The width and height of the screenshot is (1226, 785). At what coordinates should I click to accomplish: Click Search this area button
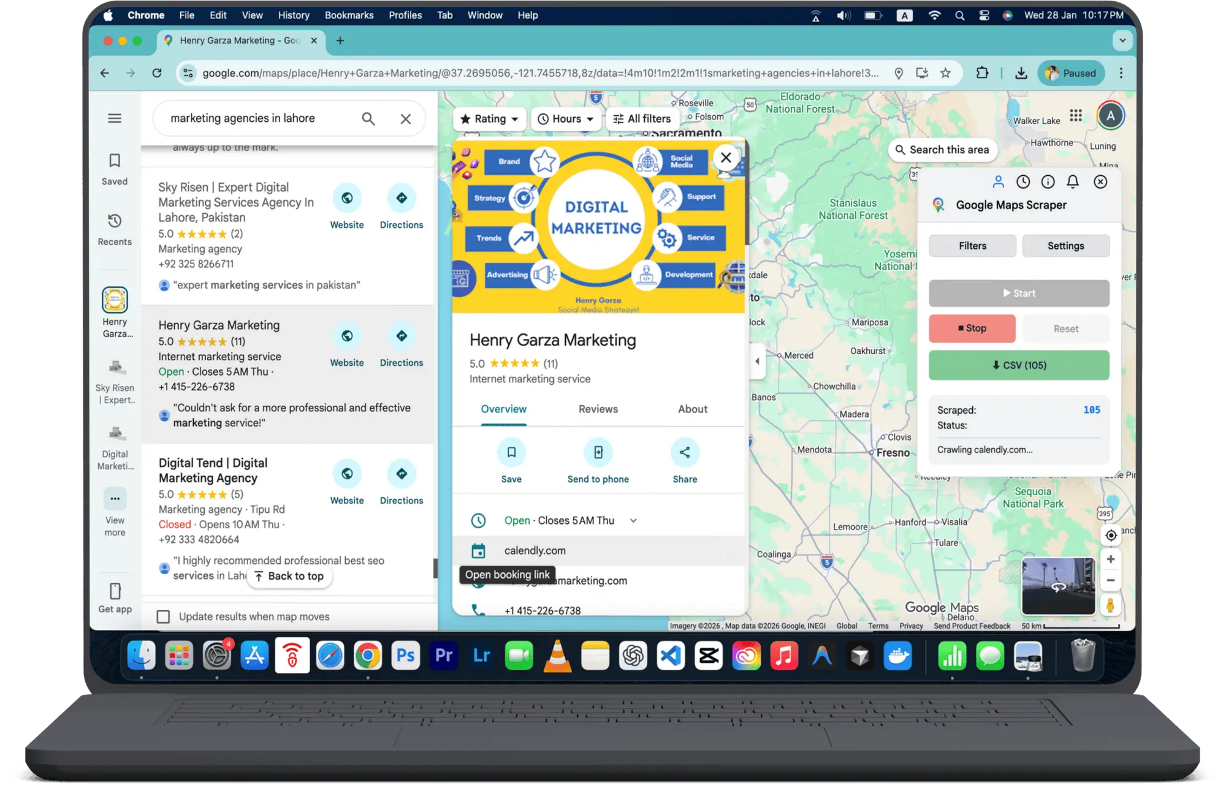(943, 150)
